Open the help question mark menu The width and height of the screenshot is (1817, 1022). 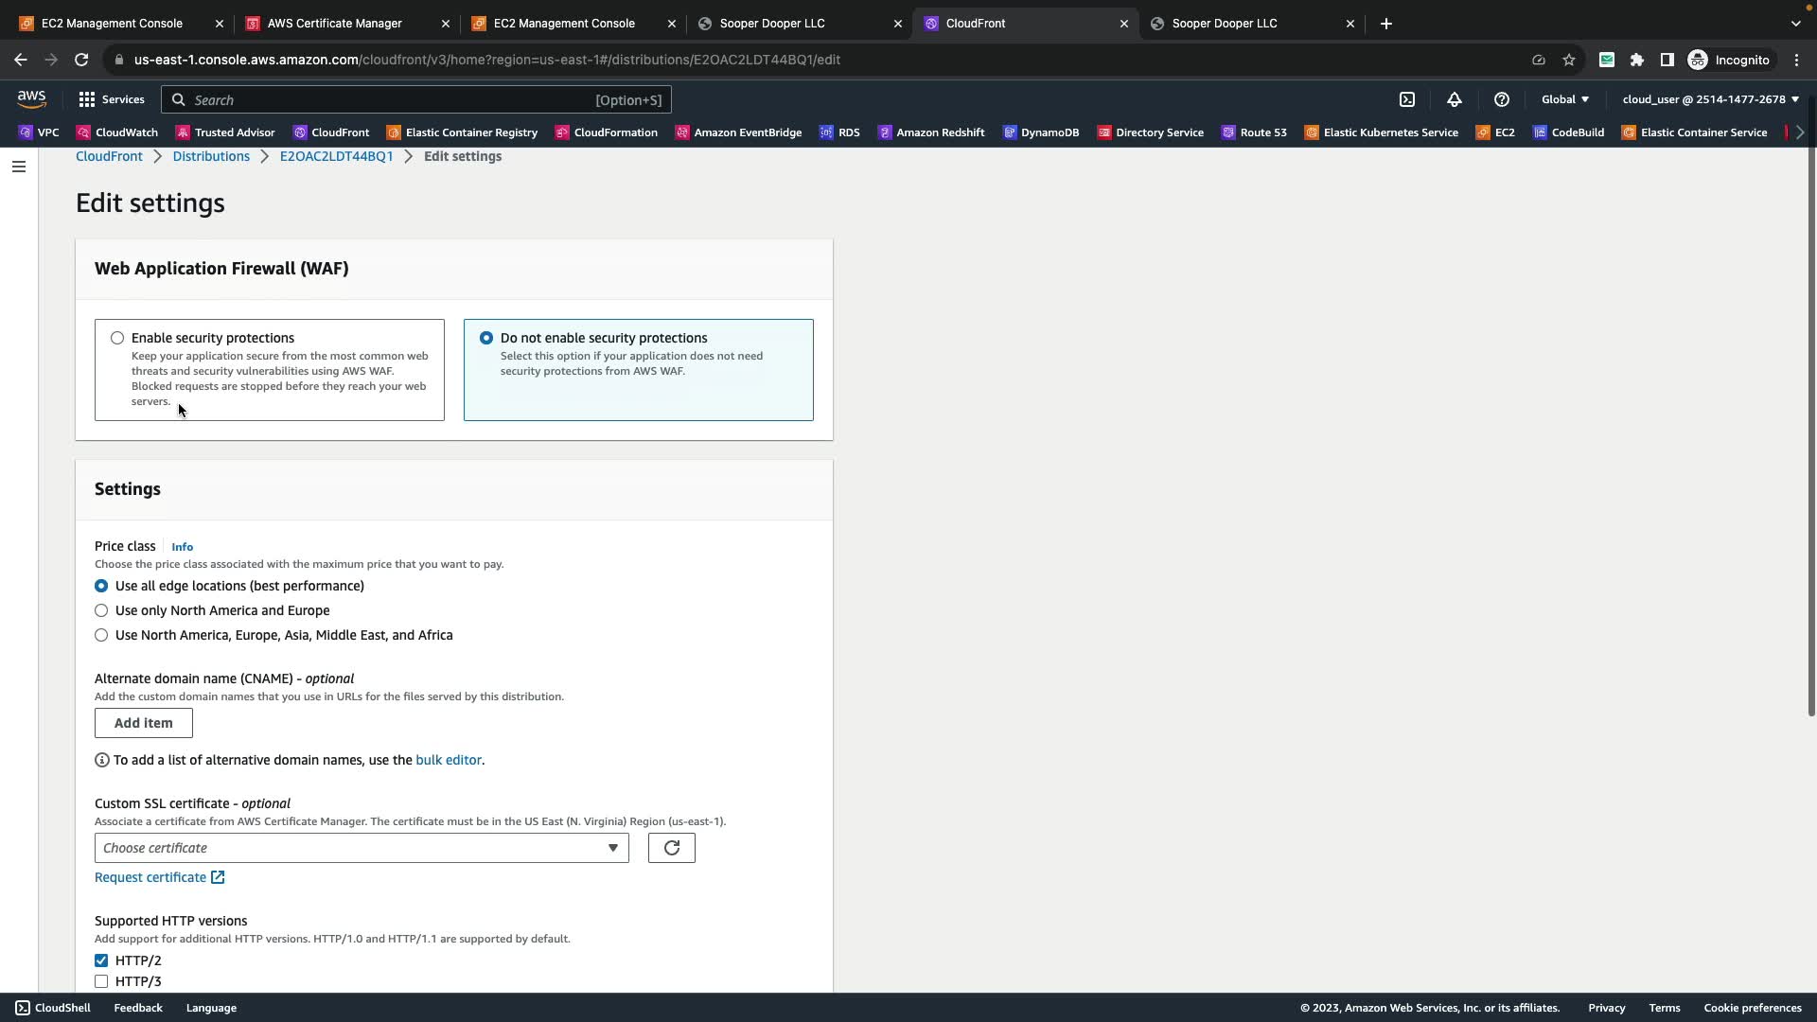tap(1502, 99)
